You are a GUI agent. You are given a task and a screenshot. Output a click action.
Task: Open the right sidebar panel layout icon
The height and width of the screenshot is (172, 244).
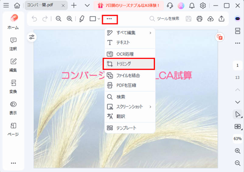(238, 31)
